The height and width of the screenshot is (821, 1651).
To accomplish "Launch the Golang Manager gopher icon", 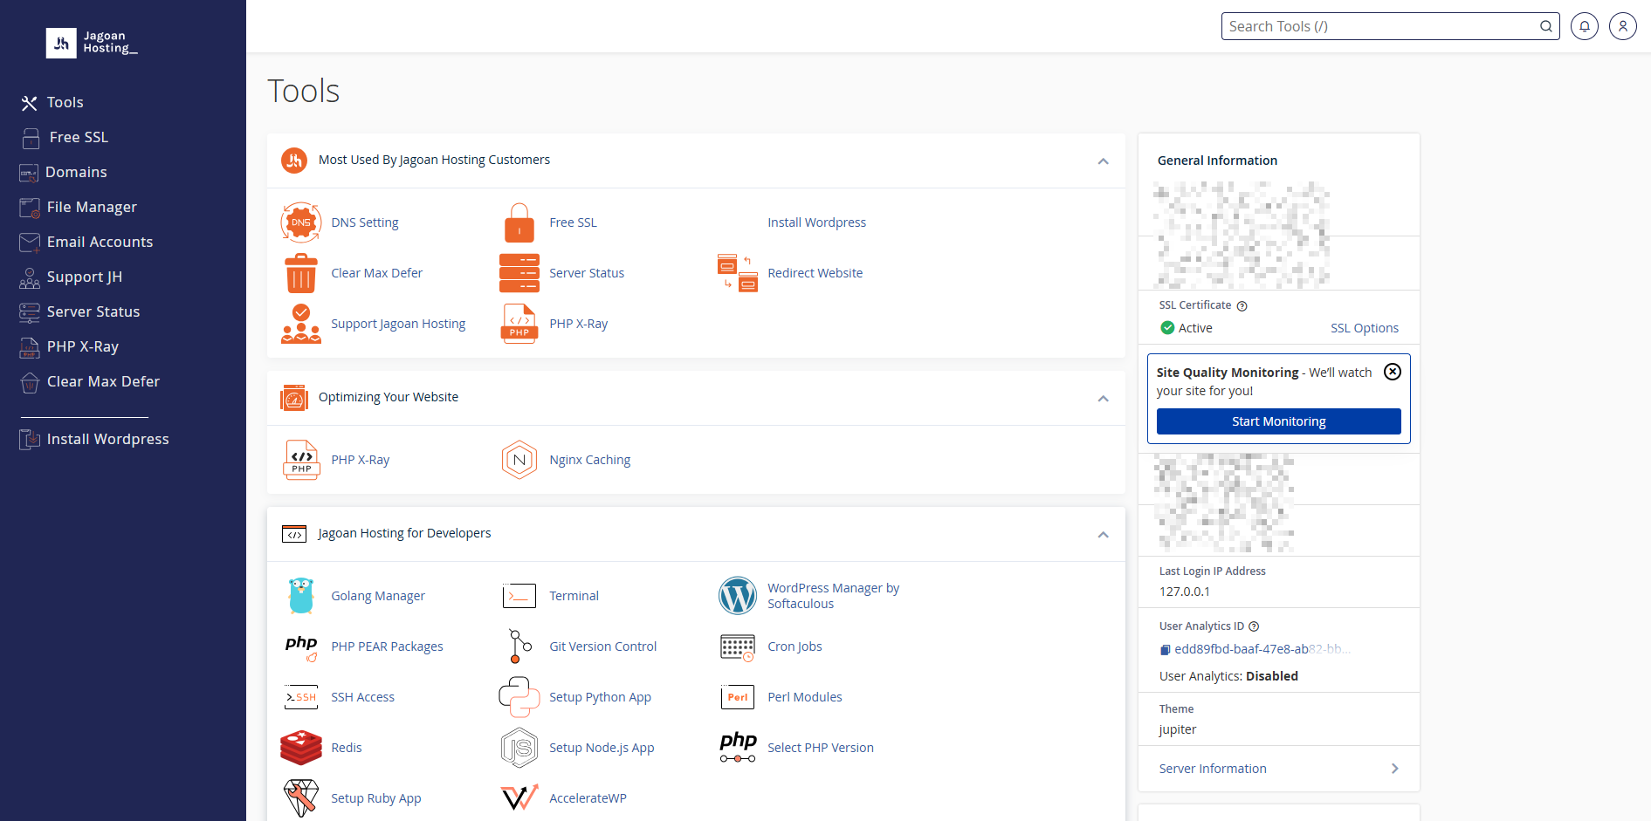I will (x=301, y=596).
